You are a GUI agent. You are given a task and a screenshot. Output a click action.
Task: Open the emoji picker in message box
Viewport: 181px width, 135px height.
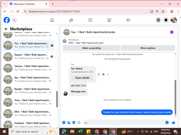pyautogui.click(x=167, y=122)
